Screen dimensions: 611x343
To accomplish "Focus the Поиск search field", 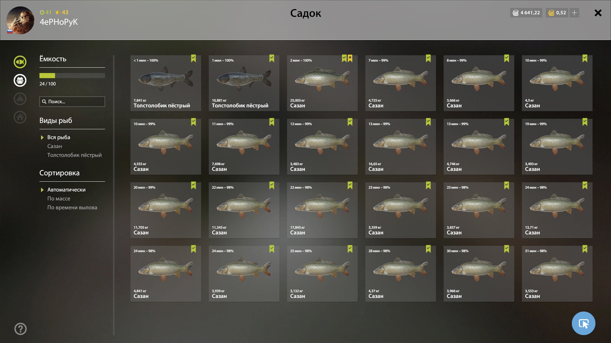I will coord(72,102).
